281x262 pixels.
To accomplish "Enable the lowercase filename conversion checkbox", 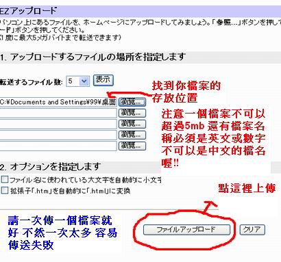I will point(5,179).
